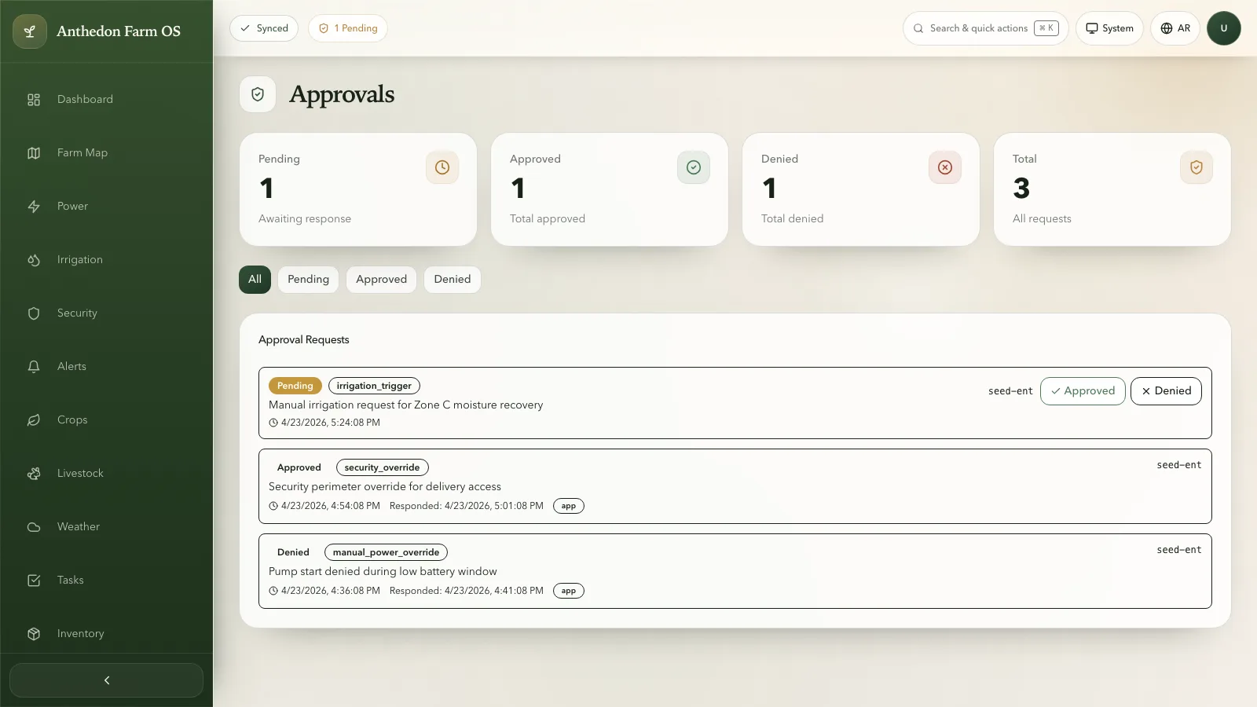Select the Crops leaf icon

[34, 420]
